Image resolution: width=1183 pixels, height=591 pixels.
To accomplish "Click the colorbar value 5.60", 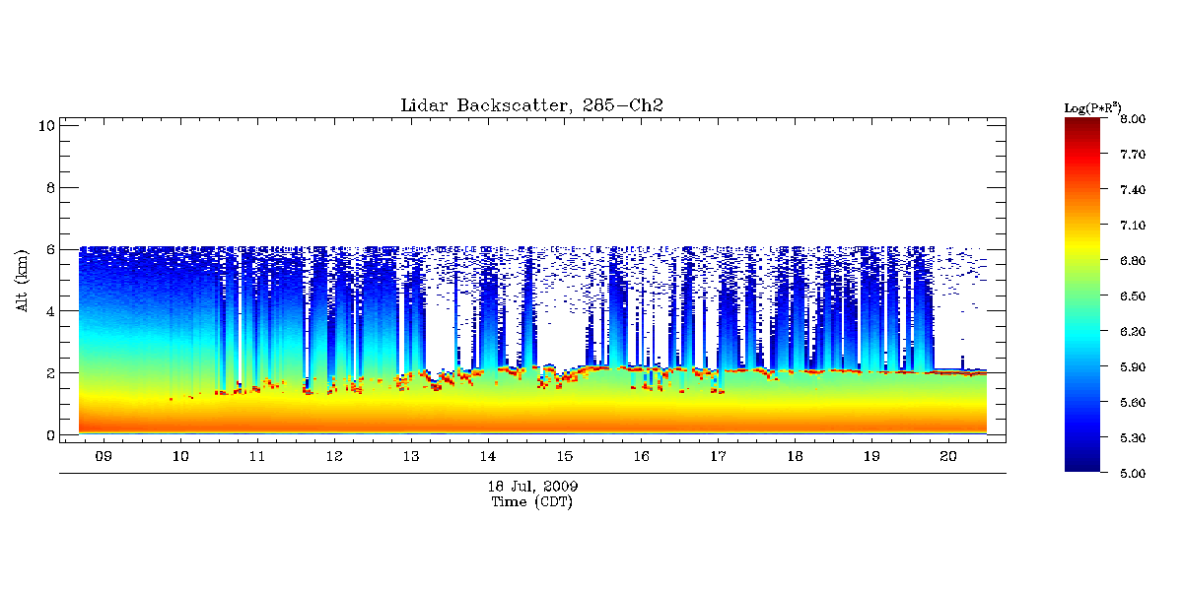I will point(1132,403).
